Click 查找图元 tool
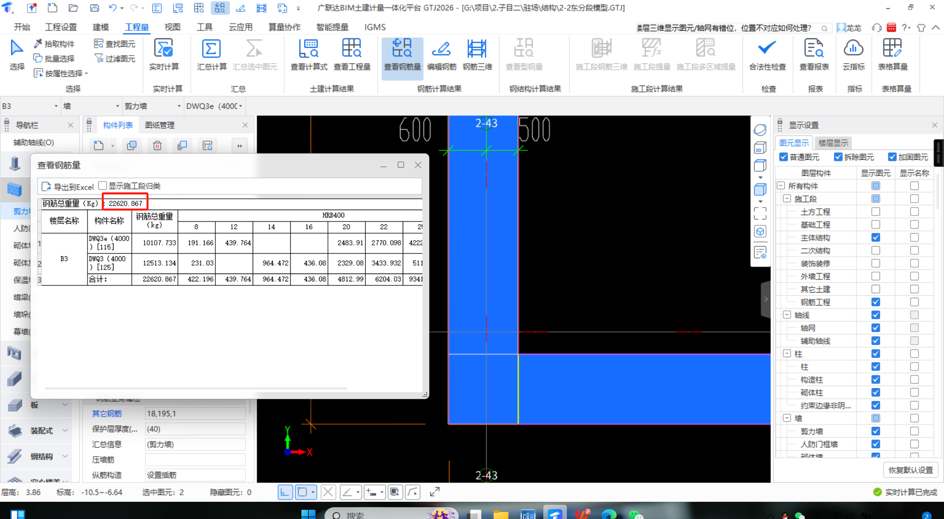This screenshot has height=519, width=944. point(115,44)
